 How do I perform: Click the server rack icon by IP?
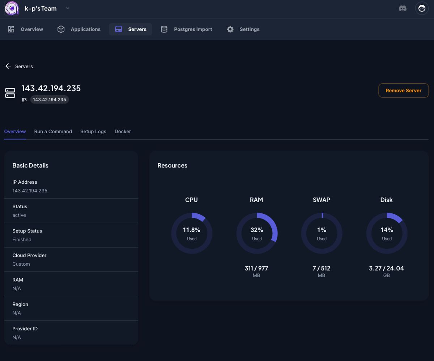tap(10, 93)
